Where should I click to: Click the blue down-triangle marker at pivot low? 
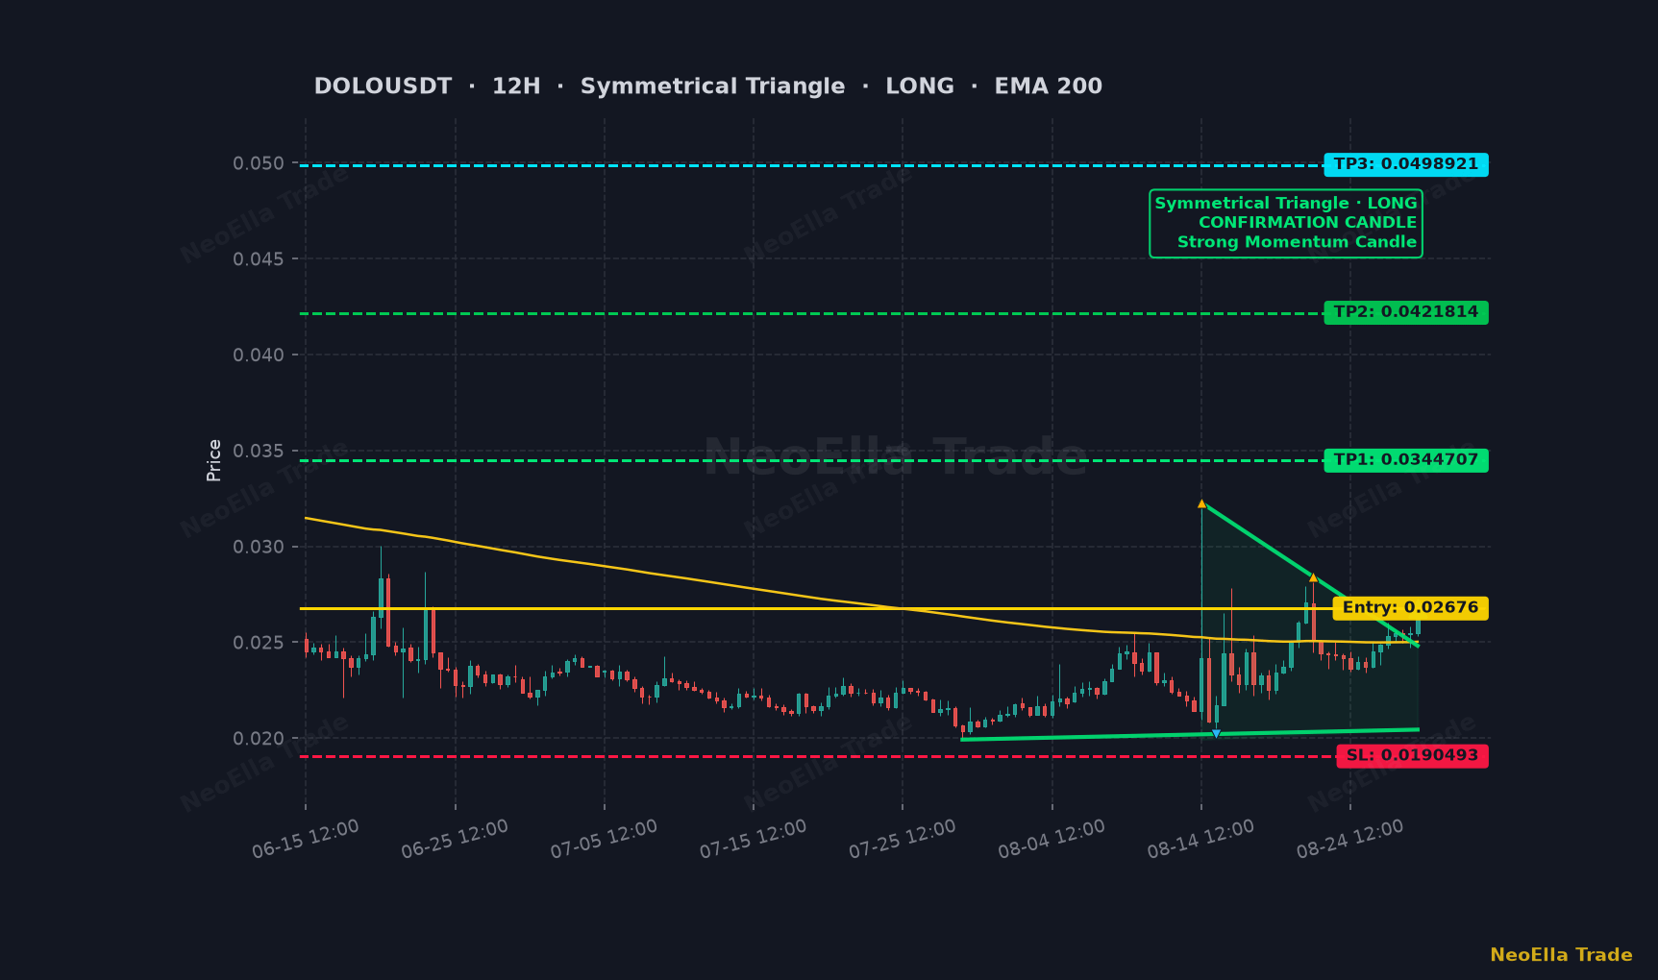(1216, 734)
